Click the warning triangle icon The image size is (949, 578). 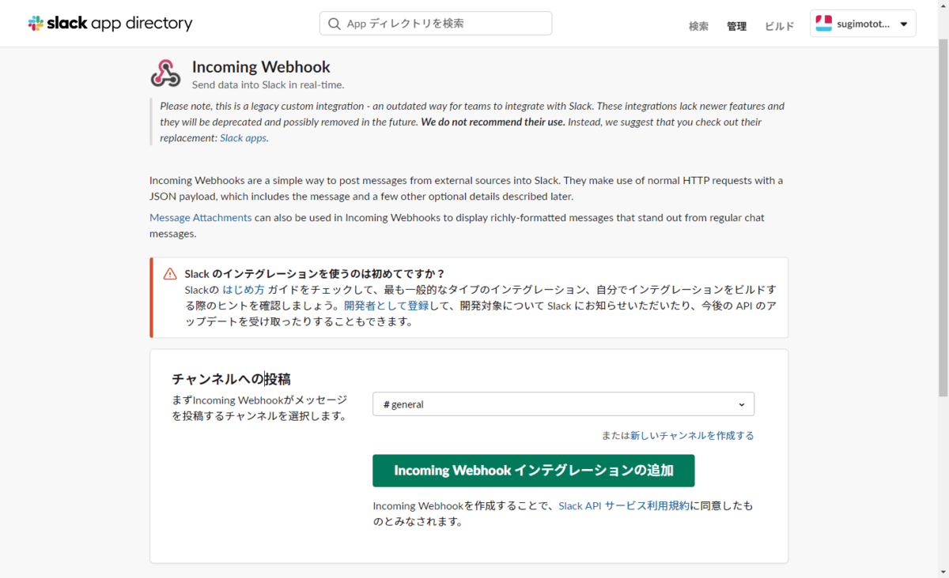pyautogui.click(x=170, y=274)
